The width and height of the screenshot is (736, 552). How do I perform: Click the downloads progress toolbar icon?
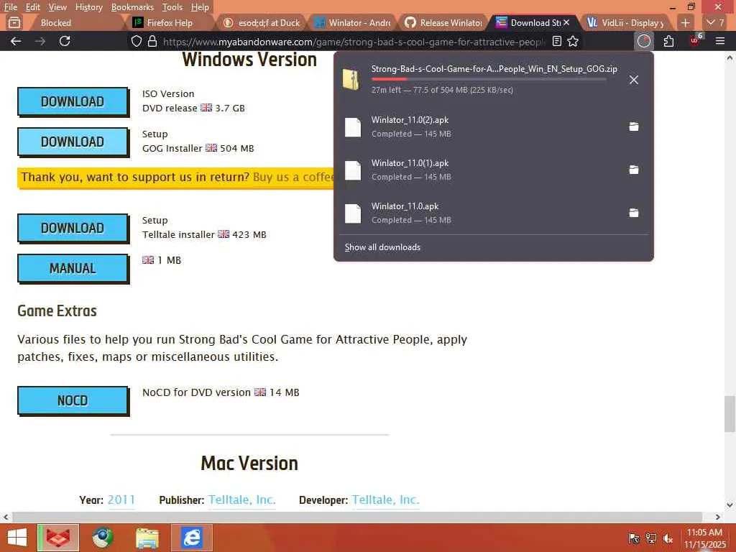tap(644, 41)
